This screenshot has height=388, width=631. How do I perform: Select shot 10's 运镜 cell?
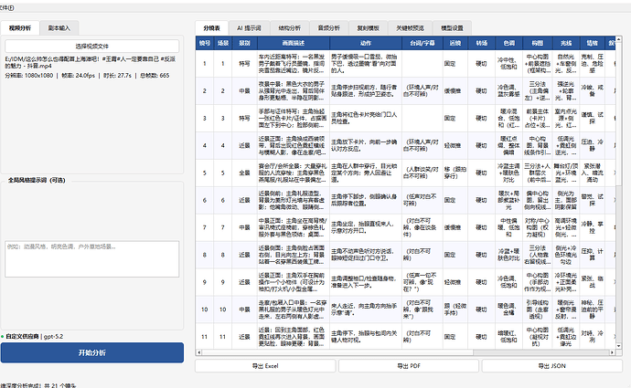[x=455, y=309]
